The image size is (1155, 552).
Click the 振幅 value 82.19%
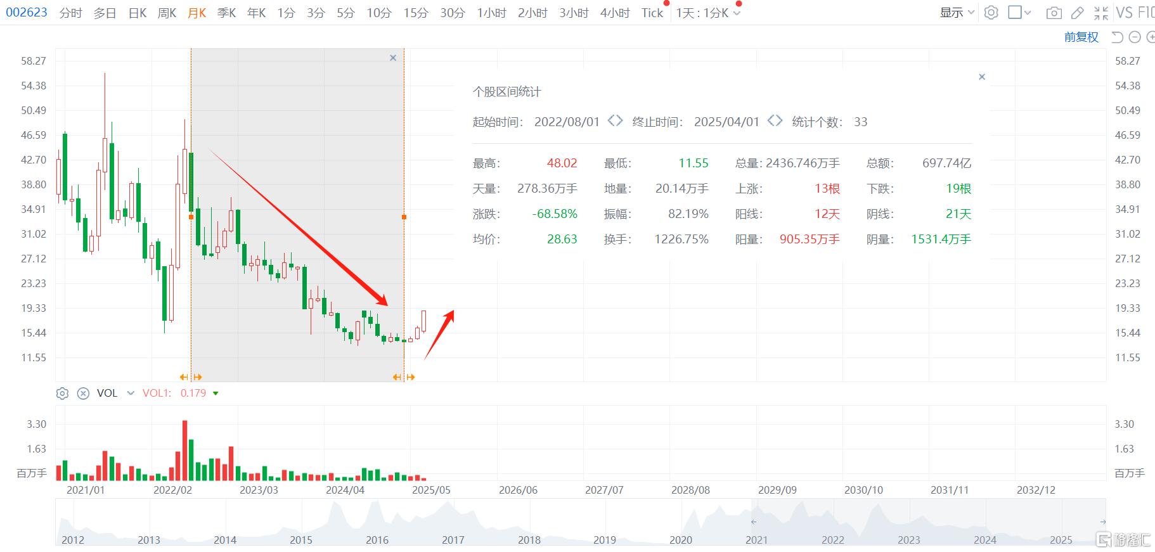point(688,214)
